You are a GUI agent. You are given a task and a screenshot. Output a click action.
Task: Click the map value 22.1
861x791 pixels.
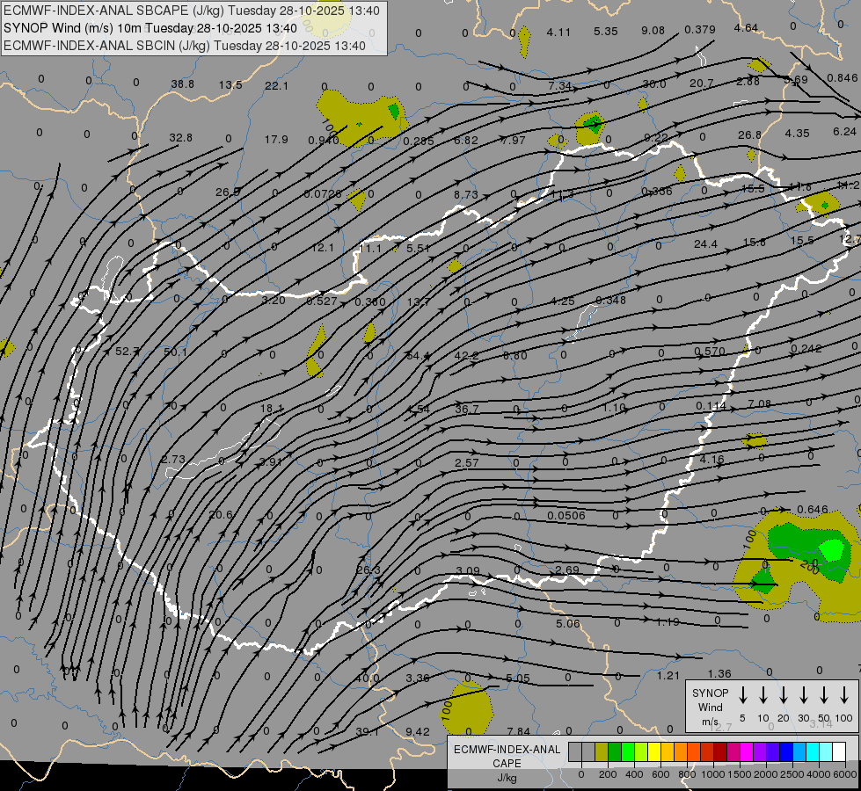point(276,85)
